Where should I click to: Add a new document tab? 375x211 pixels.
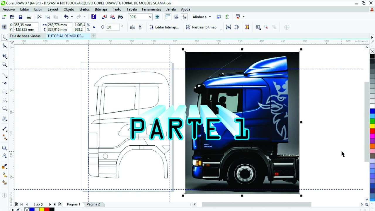pyautogui.click(x=93, y=36)
